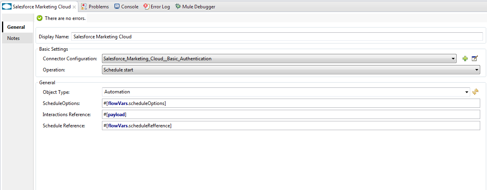The image size is (487, 190).
Task: Expand the Connector Configuration dropdown
Action: (x=453, y=59)
